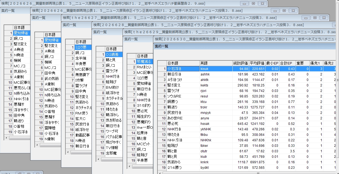The width and height of the screenshot is (339, 174).
Task: Select the 'hssak' cell
Action: [x=216, y=124]
